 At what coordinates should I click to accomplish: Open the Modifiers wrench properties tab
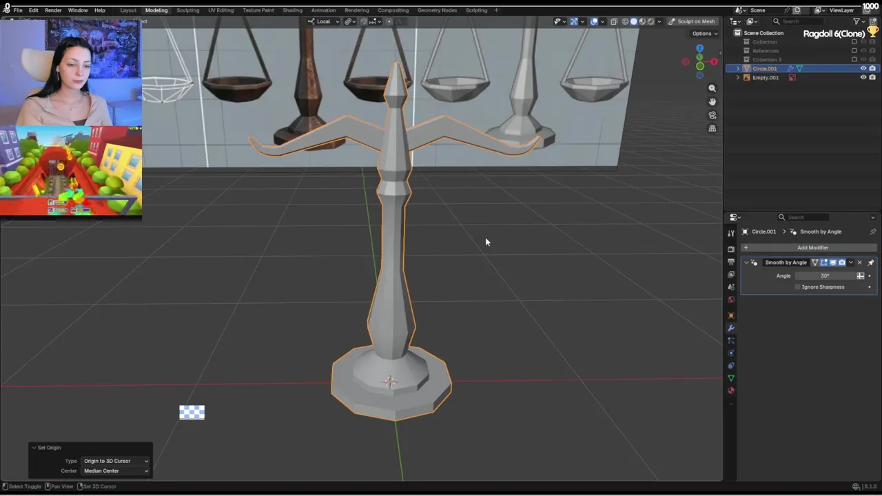(x=731, y=328)
